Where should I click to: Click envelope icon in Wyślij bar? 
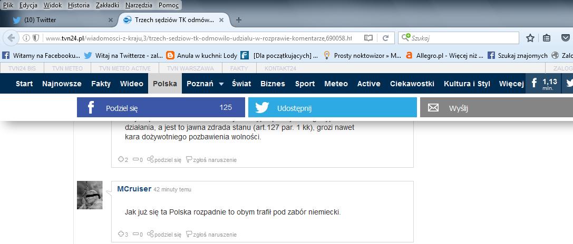[x=433, y=108]
